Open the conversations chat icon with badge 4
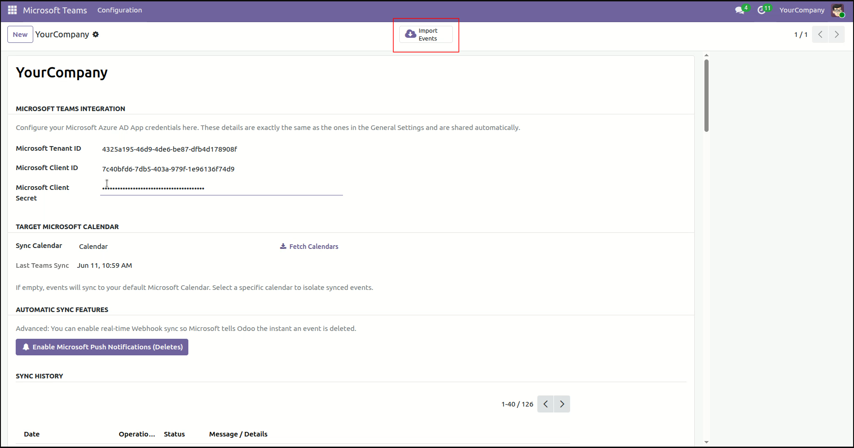The height and width of the screenshot is (448, 854). (x=741, y=10)
